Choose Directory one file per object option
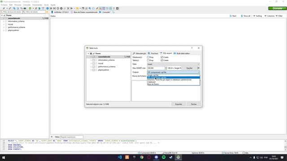The width and height of the screenshot is (287, 161). (x=174, y=80)
